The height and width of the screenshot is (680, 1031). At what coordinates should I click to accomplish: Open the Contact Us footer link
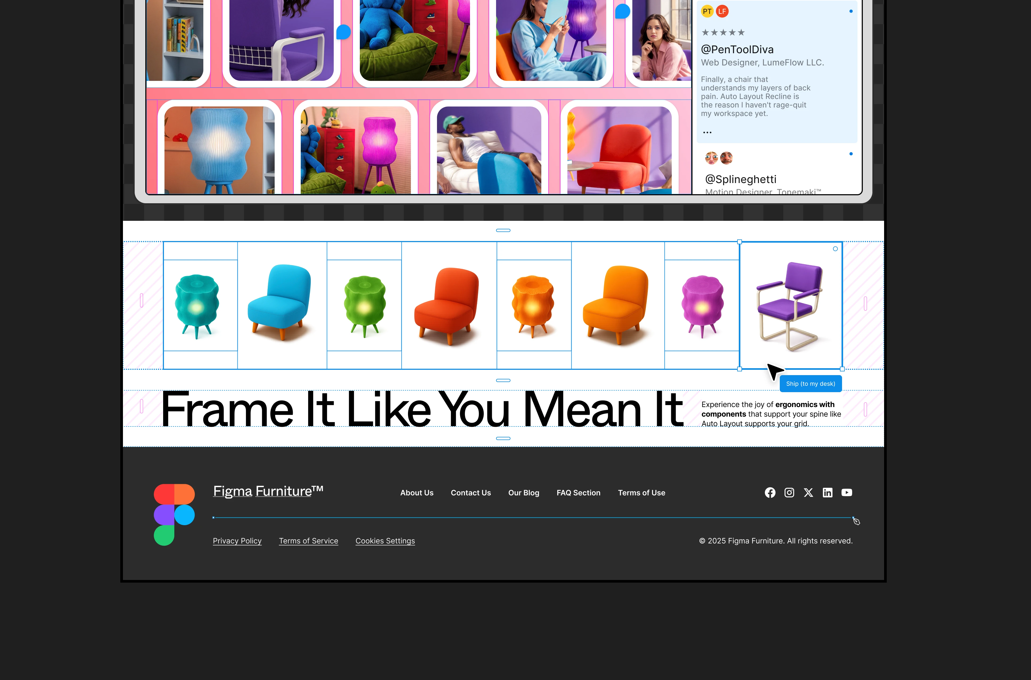point(471,493)
